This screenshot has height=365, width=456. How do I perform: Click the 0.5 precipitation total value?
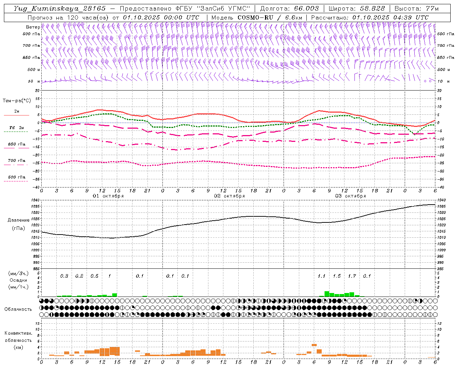click(94, 276)
